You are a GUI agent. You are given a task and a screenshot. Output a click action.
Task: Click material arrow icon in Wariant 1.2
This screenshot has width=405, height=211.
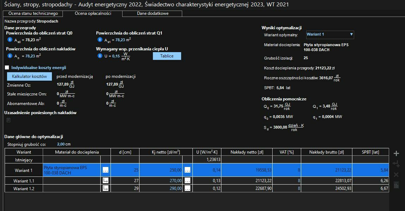click(x=106, y=188)
